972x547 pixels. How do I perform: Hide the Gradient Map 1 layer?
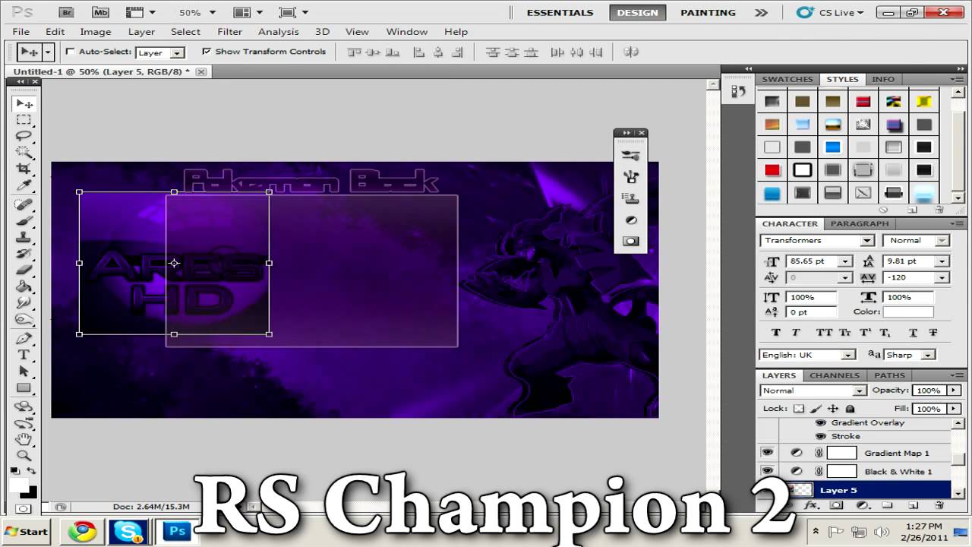[768, 453]
